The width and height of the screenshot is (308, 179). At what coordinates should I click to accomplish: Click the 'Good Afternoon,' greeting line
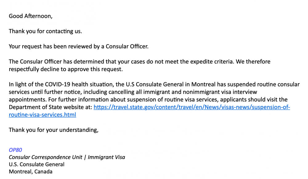[30, 16]
